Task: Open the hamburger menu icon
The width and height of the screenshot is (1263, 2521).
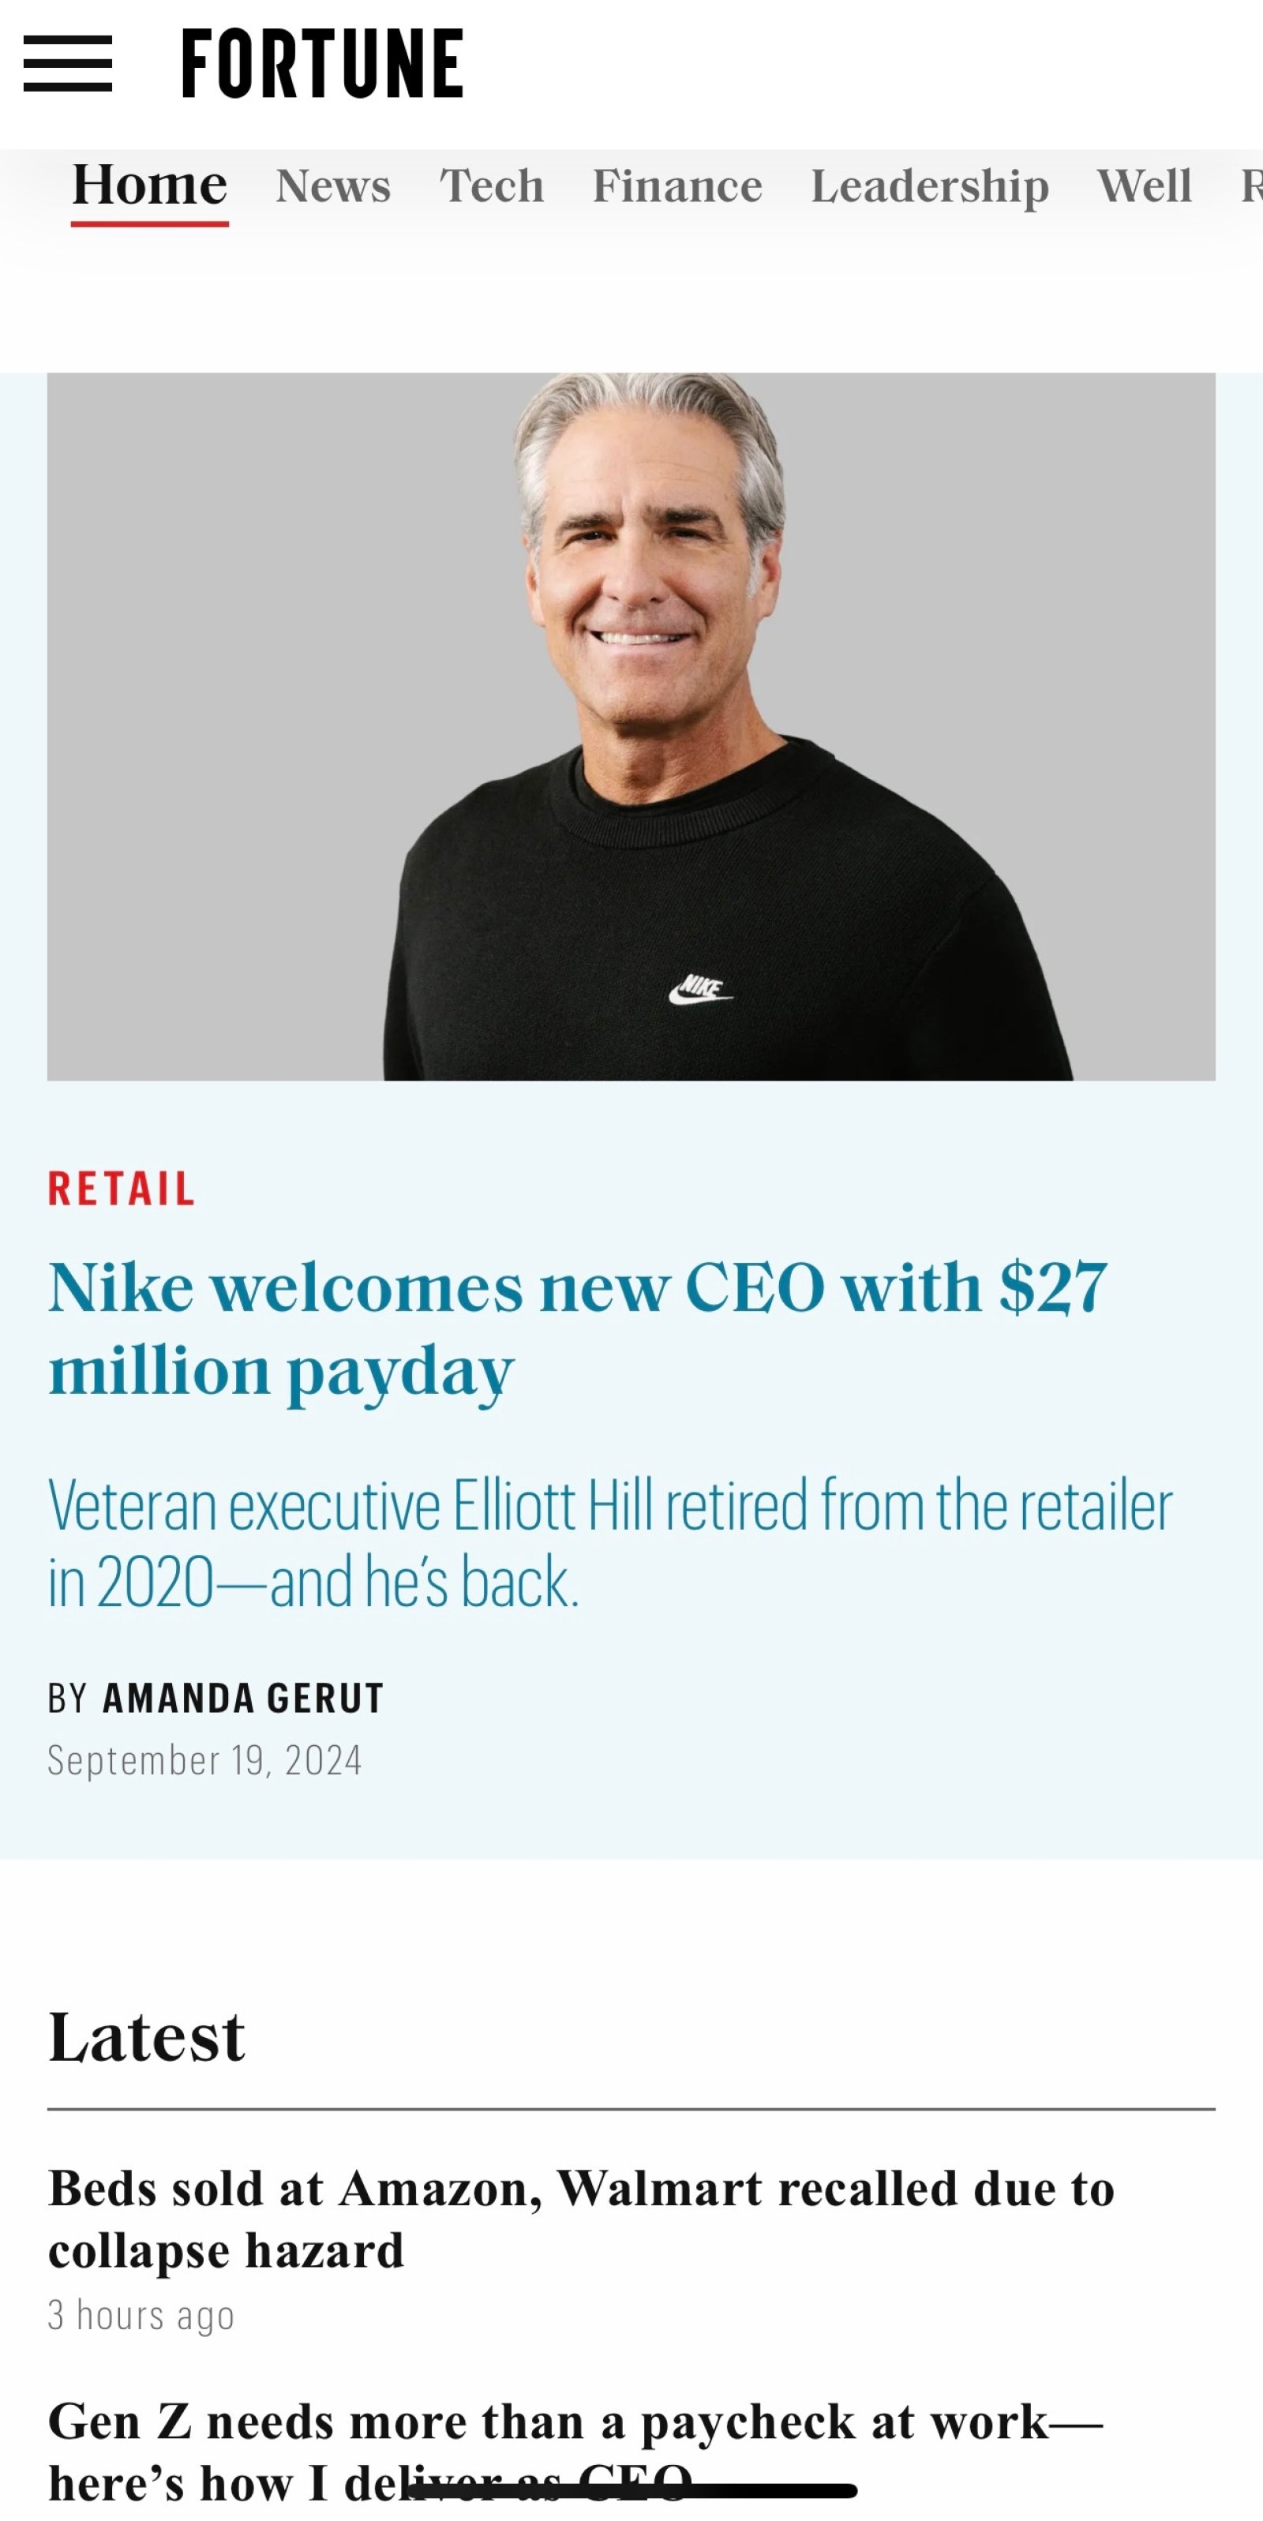Action: point(68,65)
